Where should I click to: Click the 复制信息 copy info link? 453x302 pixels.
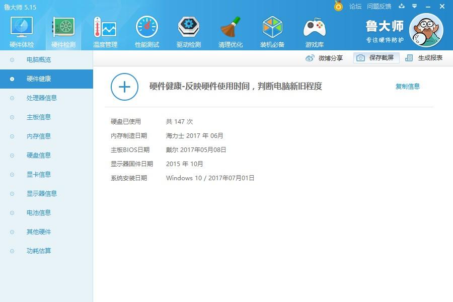pos(408,87)
